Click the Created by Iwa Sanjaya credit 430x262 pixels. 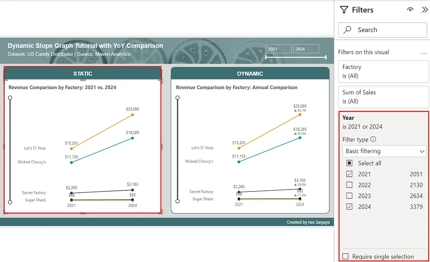[x=308, y=222]
